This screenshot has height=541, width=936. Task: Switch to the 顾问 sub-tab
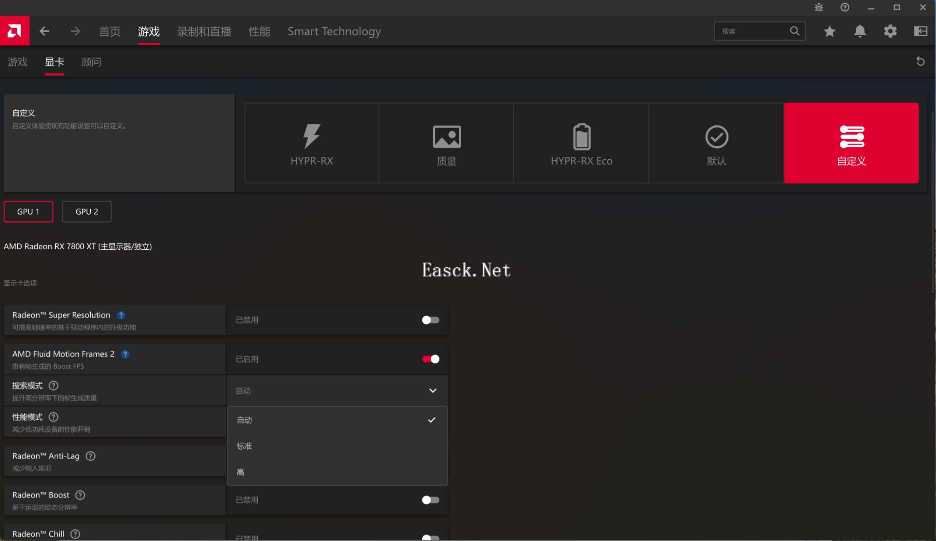click(91, 62)
